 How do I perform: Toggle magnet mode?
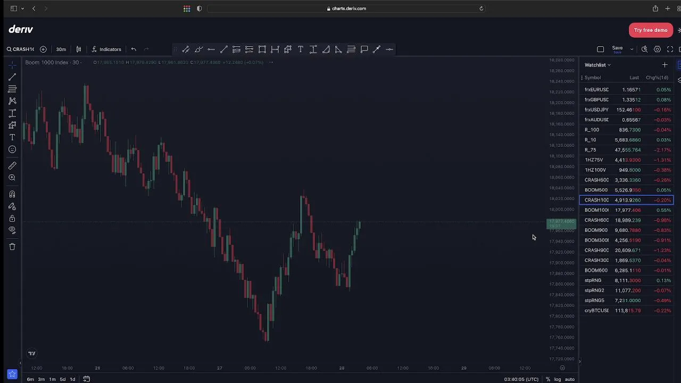click(x=12, y=194)
